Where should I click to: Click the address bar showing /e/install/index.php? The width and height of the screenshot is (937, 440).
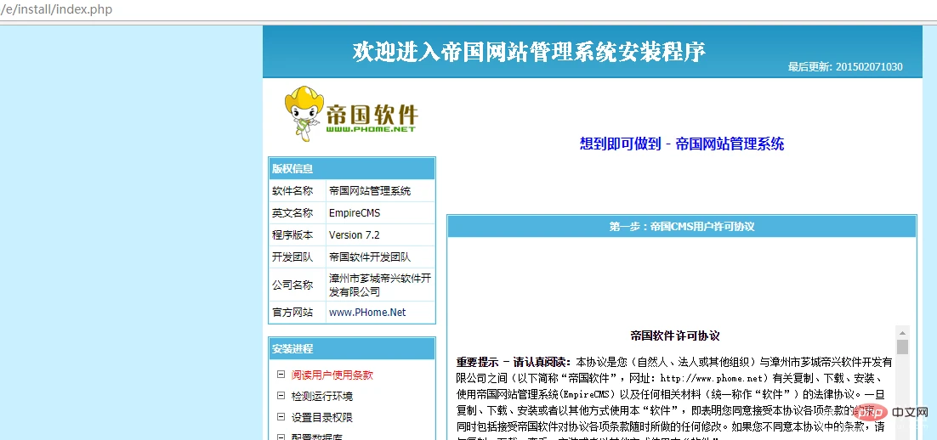[x=468, y=10]
